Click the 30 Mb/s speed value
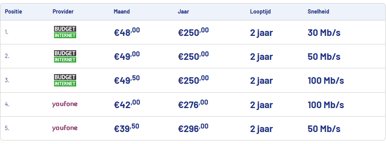386x144 pixels. tap(324, 32)
